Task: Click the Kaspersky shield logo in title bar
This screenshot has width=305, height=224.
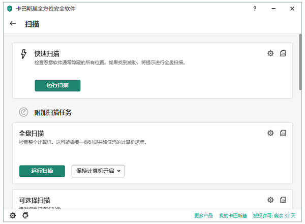Action: (10, 9)
